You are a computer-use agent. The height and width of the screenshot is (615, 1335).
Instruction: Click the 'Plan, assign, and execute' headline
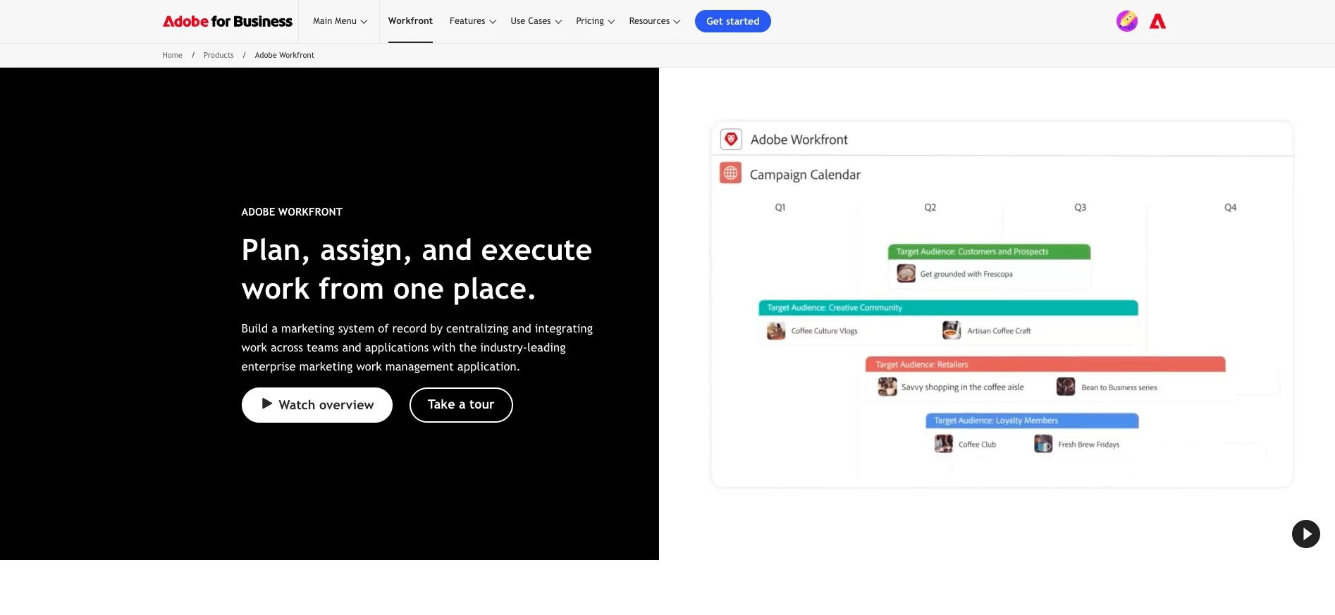(x=417, y=250)
